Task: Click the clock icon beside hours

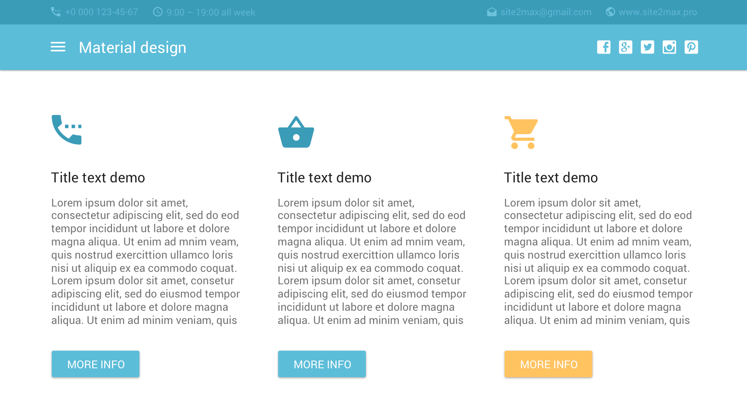Action: [x=158, y=12]
